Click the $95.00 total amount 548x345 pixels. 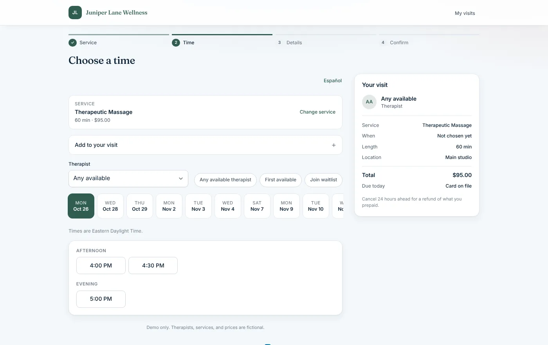pos(462,175)
